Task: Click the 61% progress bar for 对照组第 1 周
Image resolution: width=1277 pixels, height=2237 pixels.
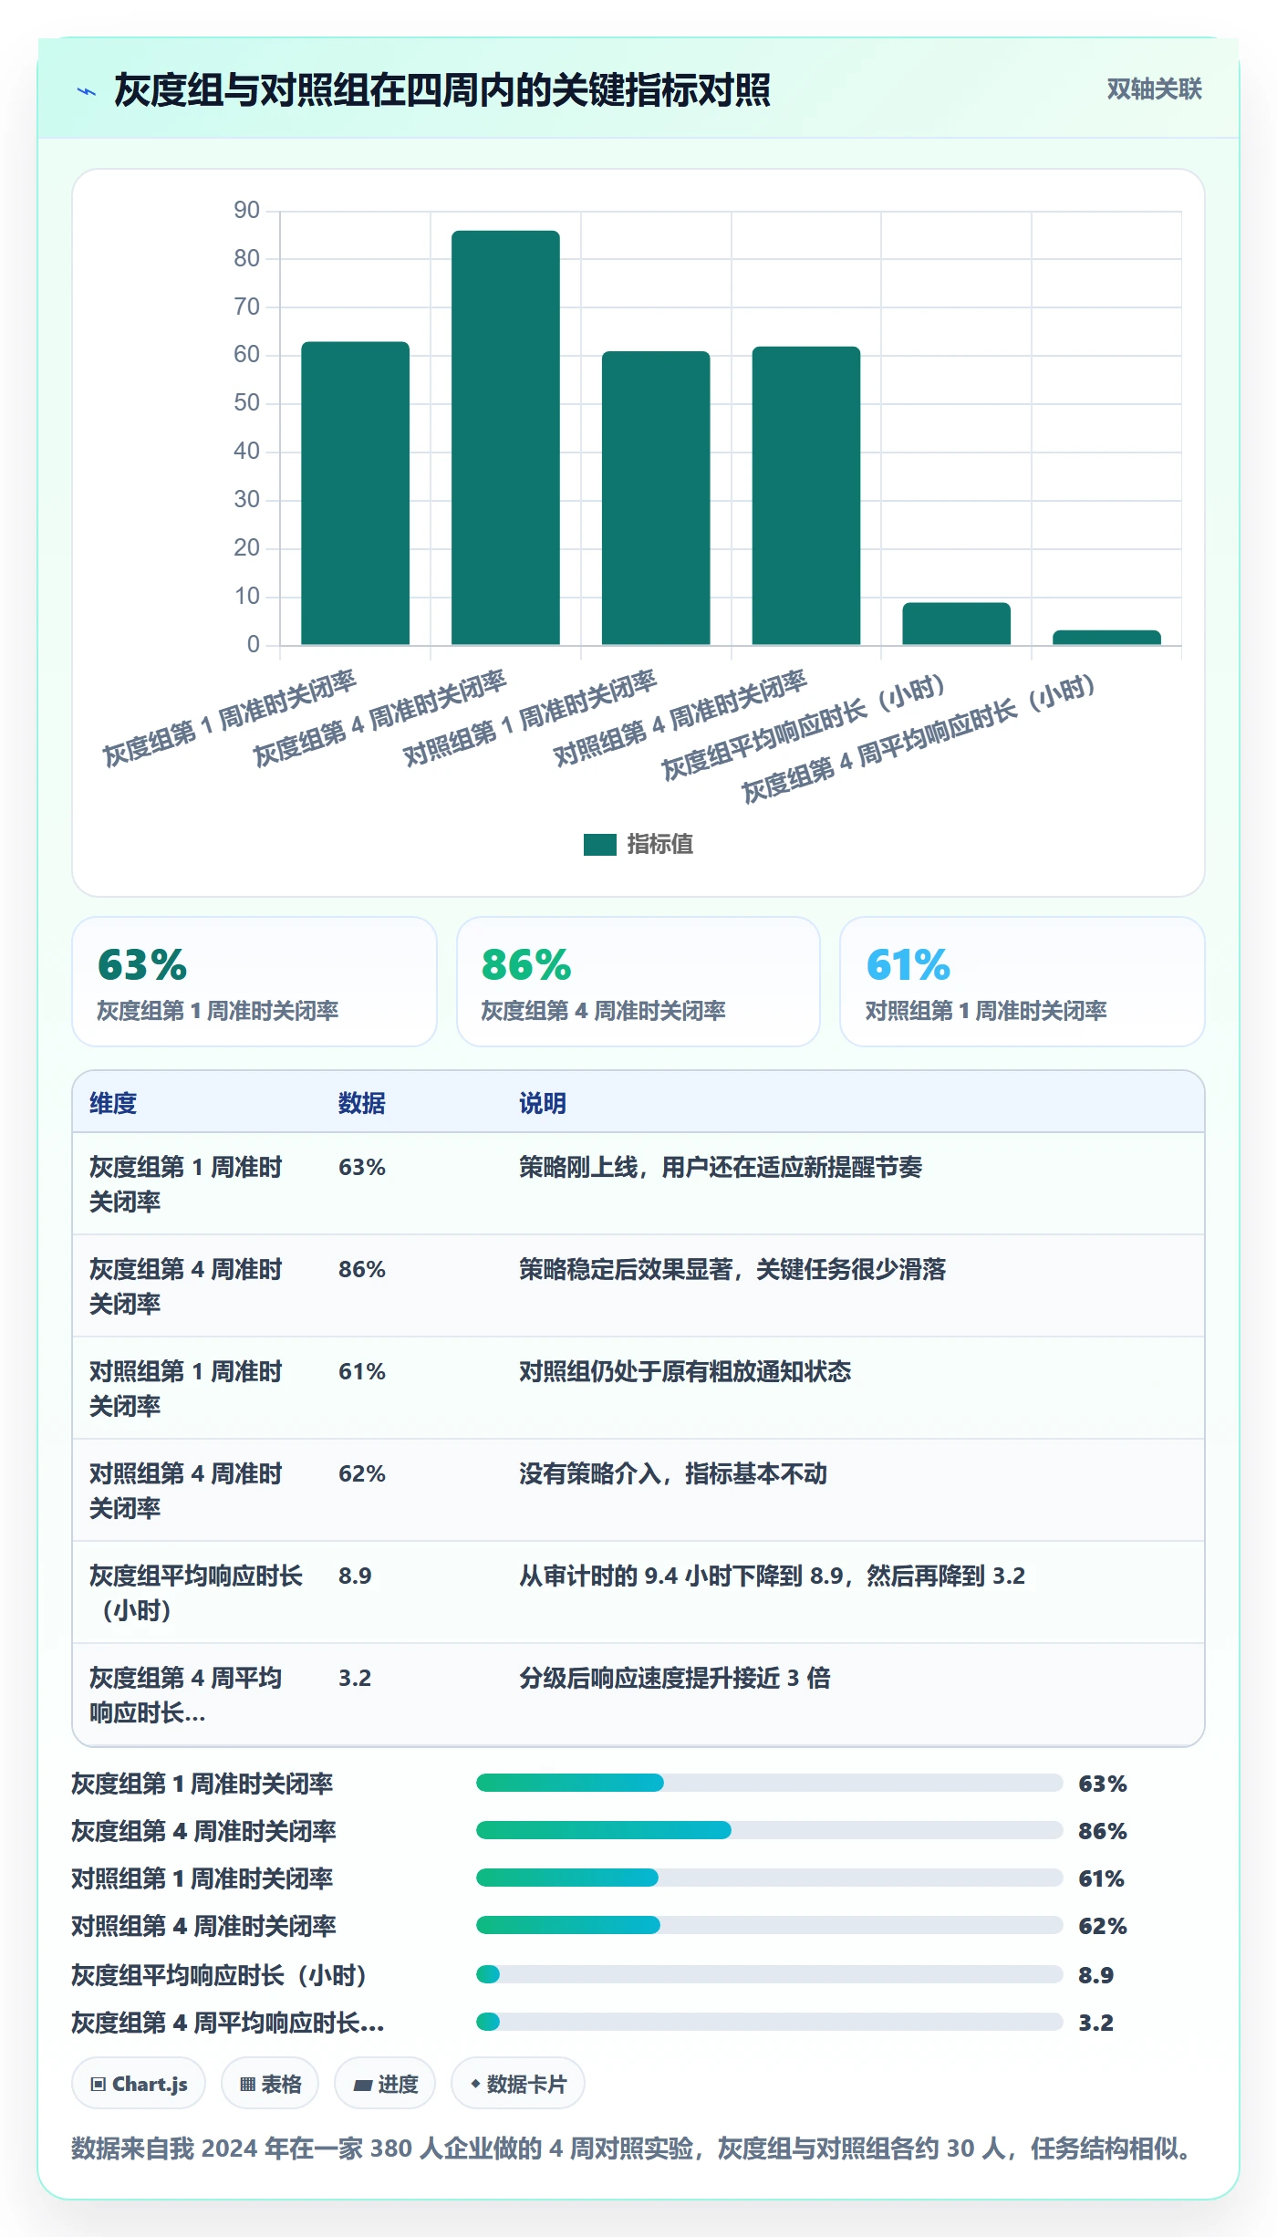Action: tap(769, 1878)
